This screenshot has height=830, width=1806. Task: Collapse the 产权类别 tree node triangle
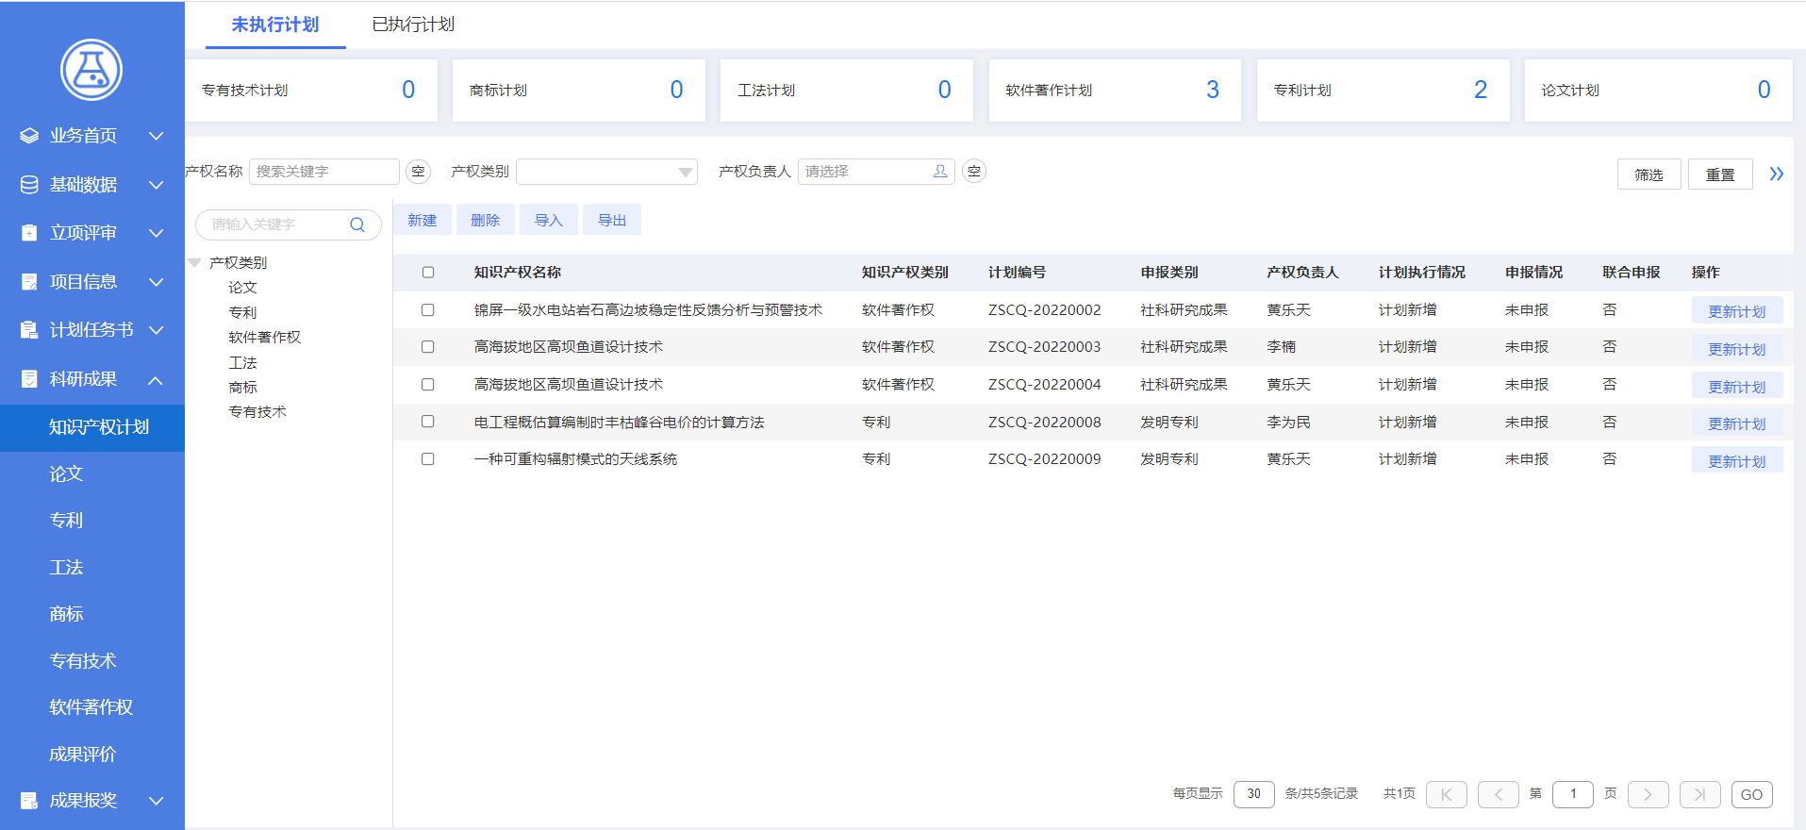[195, 263]
